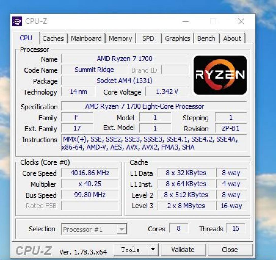Click the version text Ver. 1.78.3.x64
The width and height of the screenshot is (276, 260).
click(83, 252)
